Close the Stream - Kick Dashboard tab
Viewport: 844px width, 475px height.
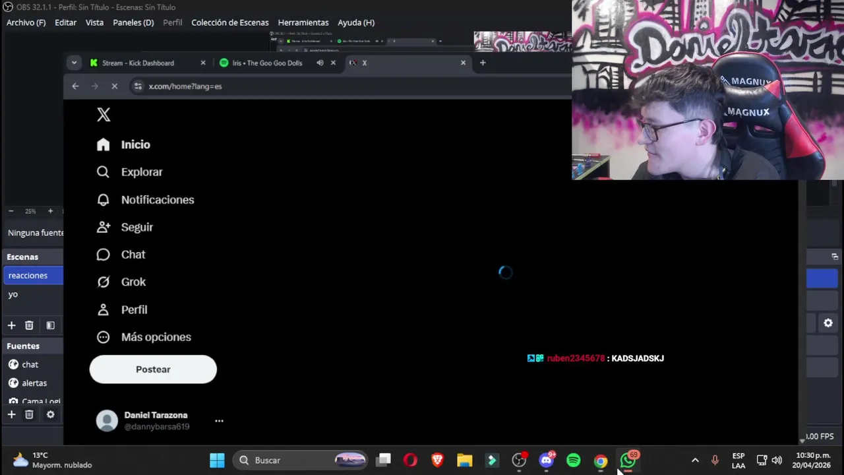203,63
